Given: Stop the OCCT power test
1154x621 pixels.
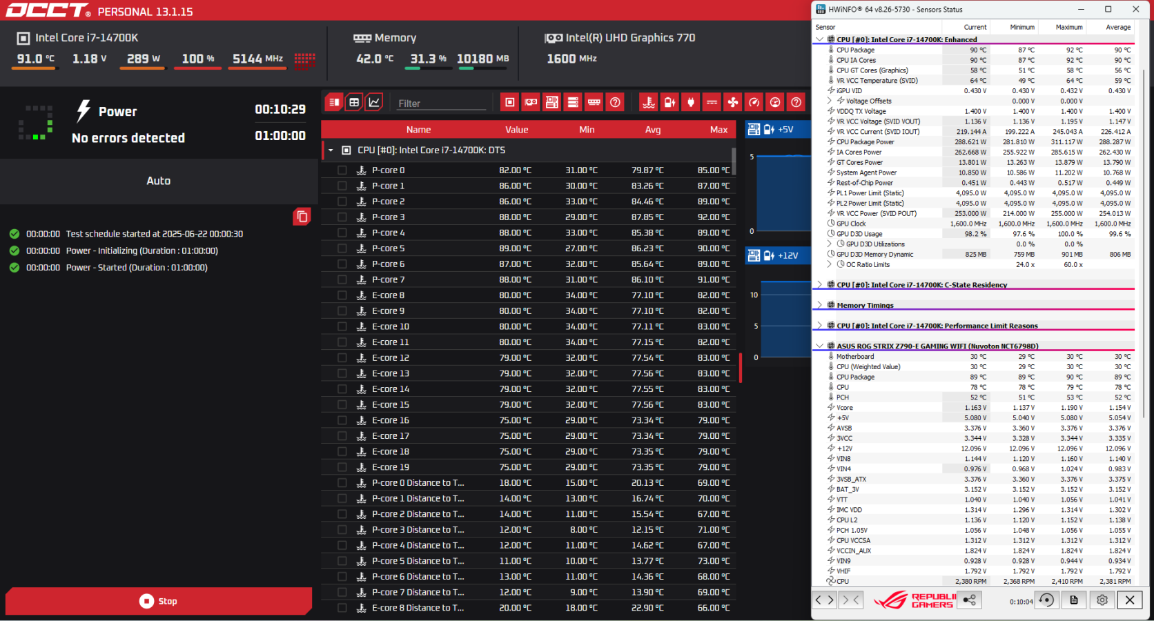Looking at the screenshot, I should point(158,601).
